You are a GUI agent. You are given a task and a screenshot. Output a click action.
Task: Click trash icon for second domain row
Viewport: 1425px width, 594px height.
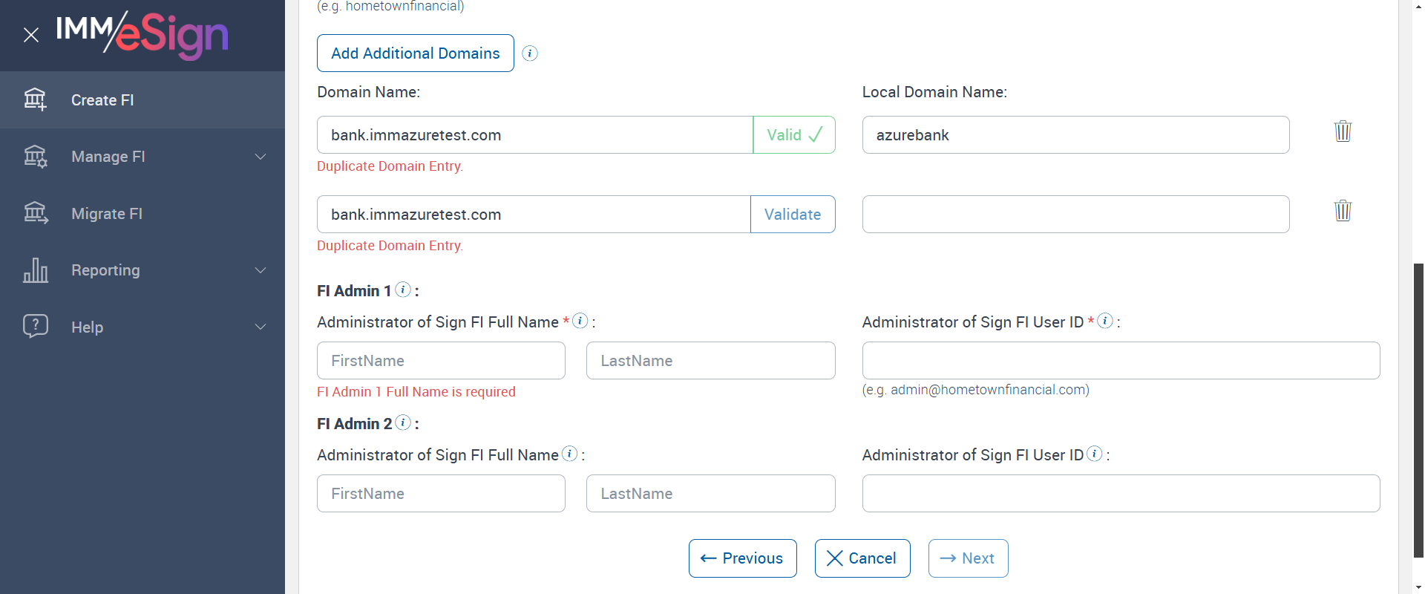coord(1343,211)
